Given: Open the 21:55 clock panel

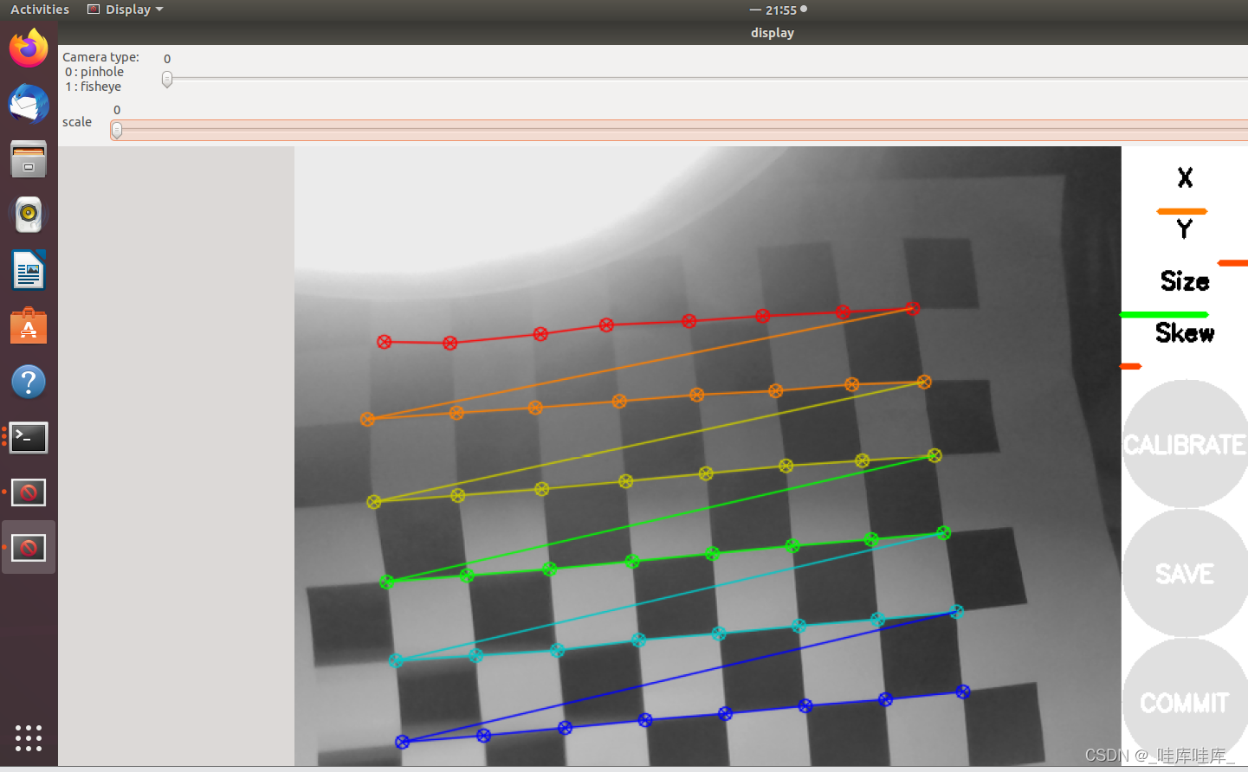Looking at the screenshot, I should click(780, 10).
